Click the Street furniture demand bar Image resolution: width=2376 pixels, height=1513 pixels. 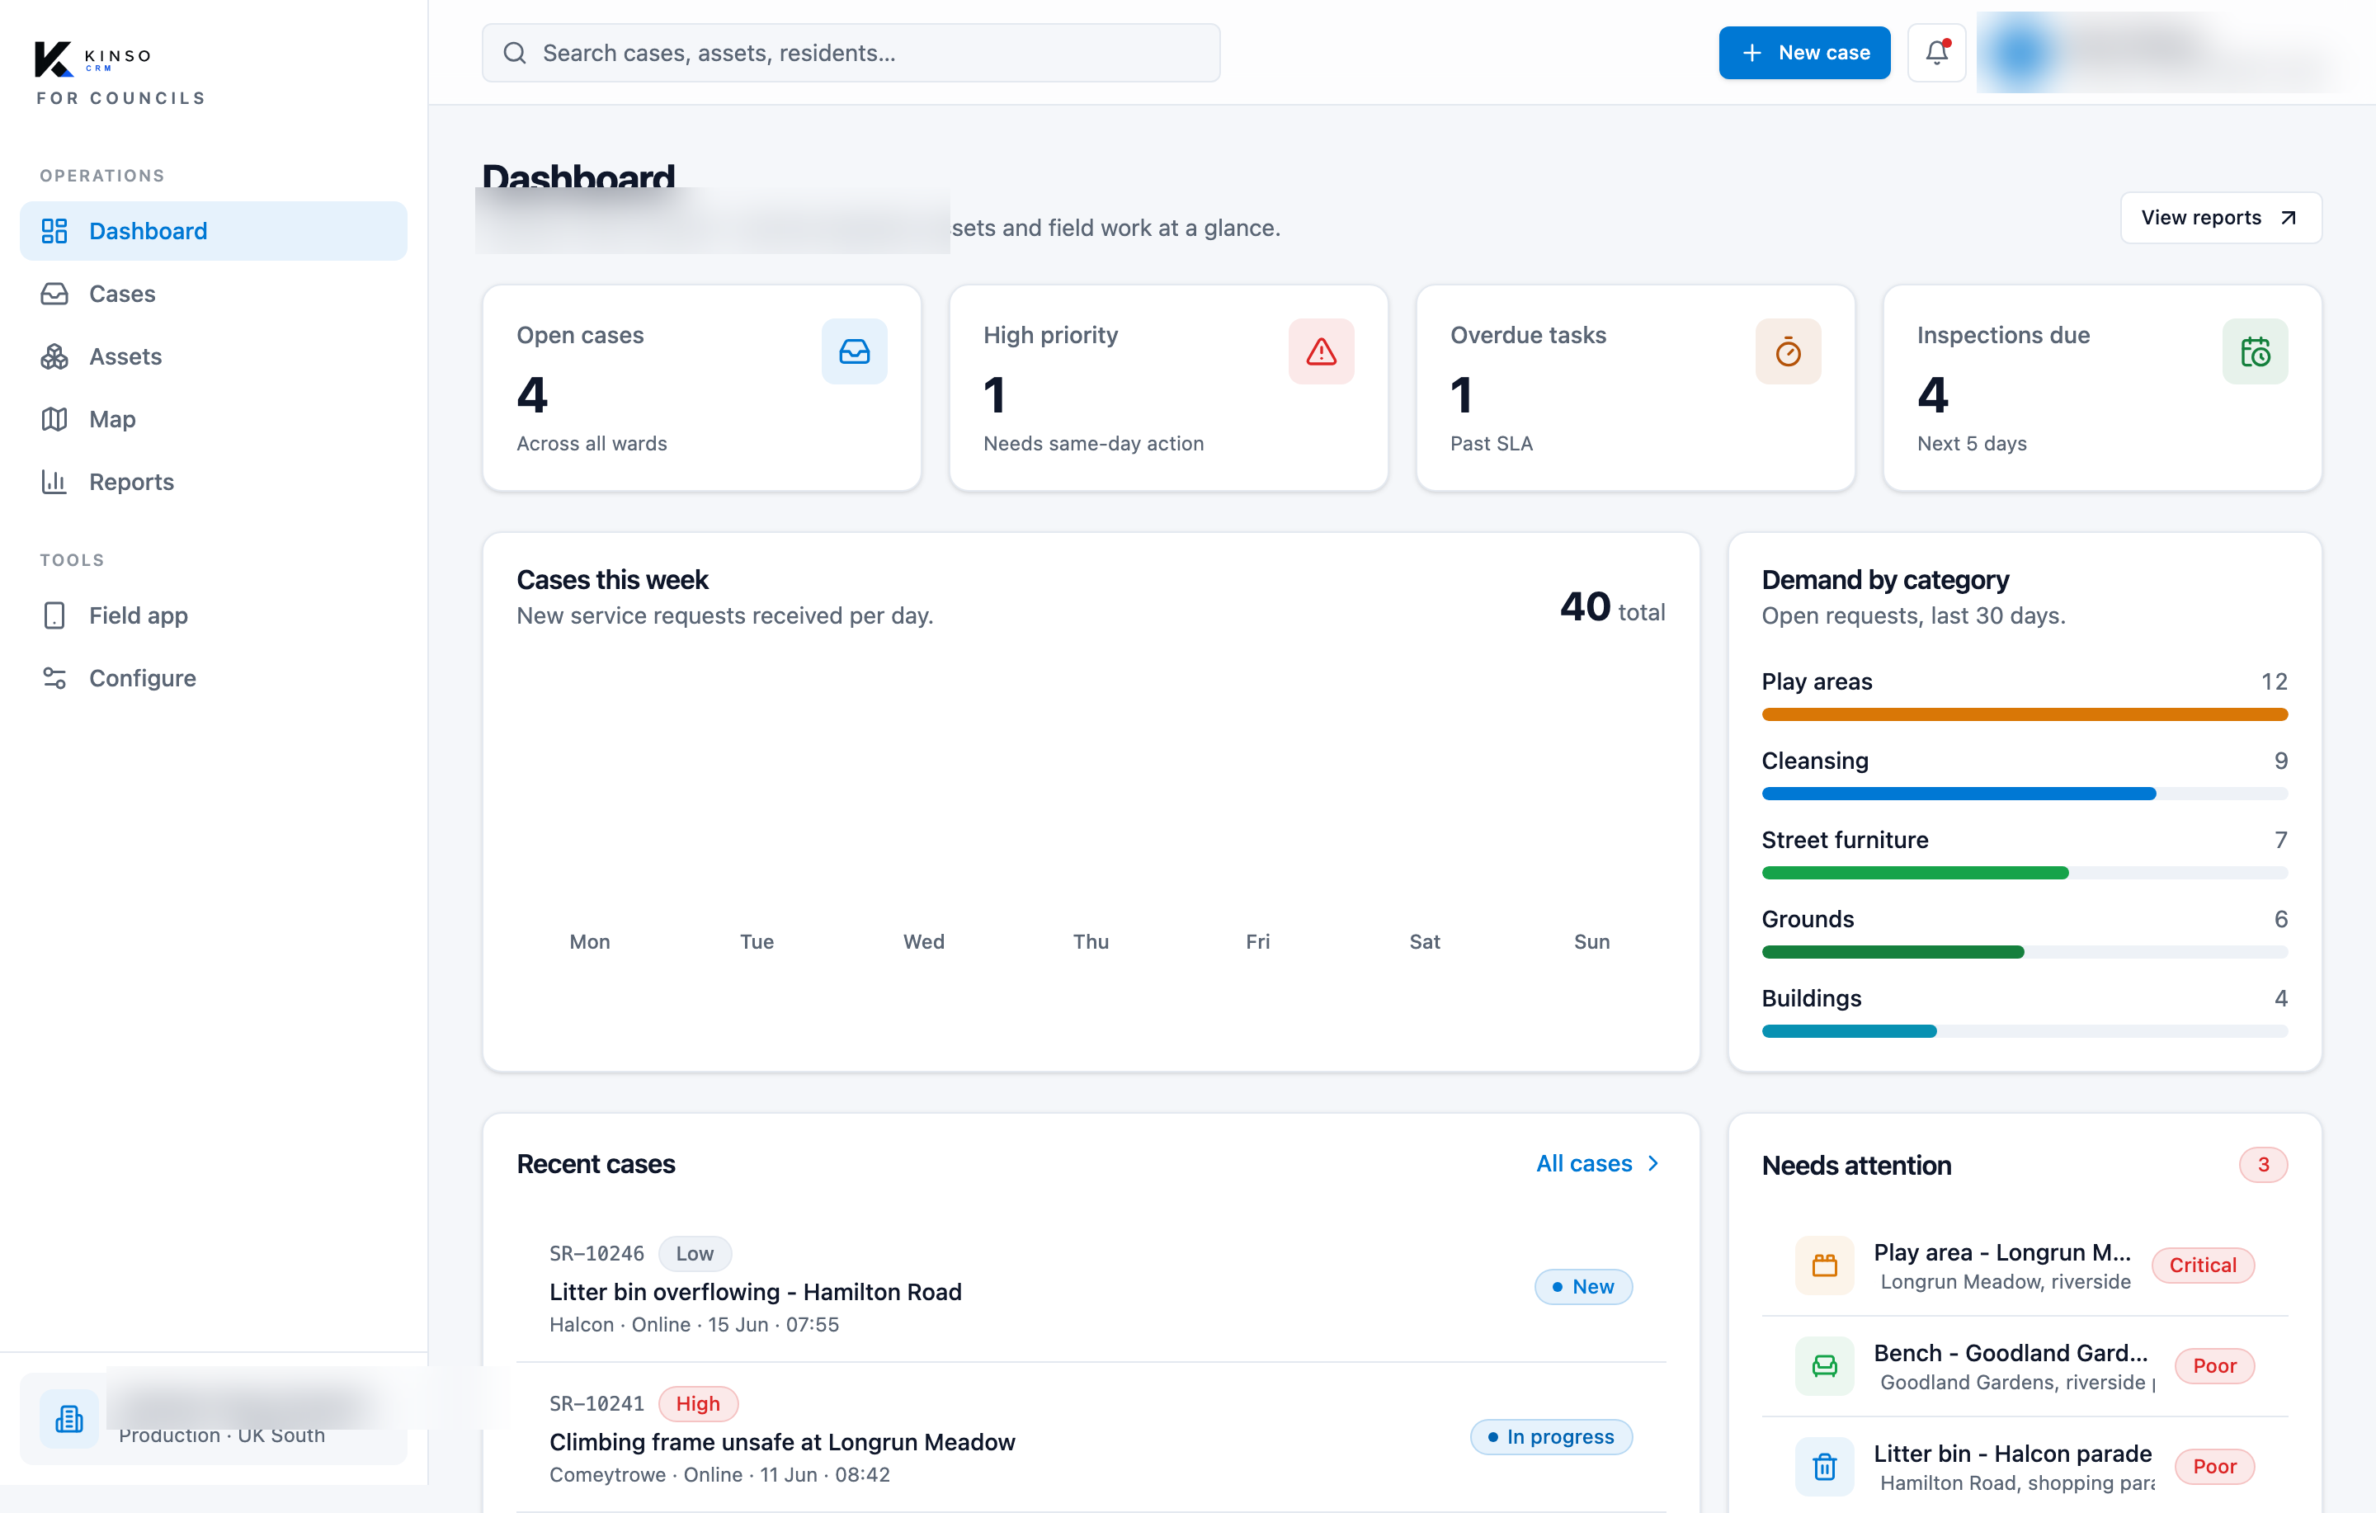pos(2024,873)
